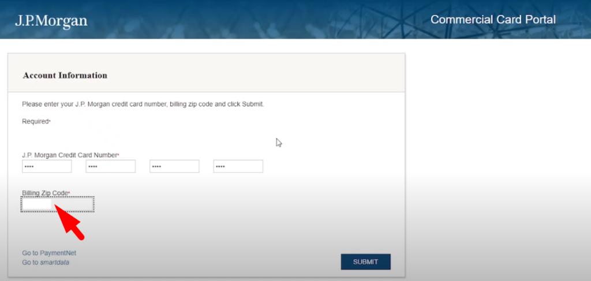
Task: Click the 'Please enter your J.P. Morgan' instruction text
Action: tap(143, 104)
